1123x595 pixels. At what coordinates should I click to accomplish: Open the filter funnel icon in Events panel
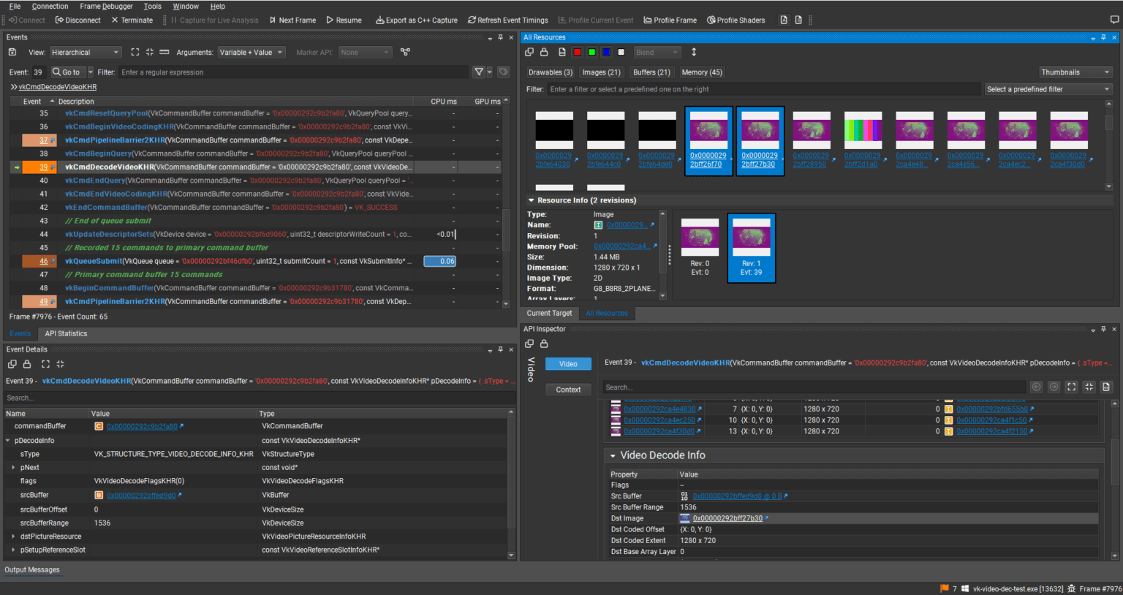pos(479,72)
